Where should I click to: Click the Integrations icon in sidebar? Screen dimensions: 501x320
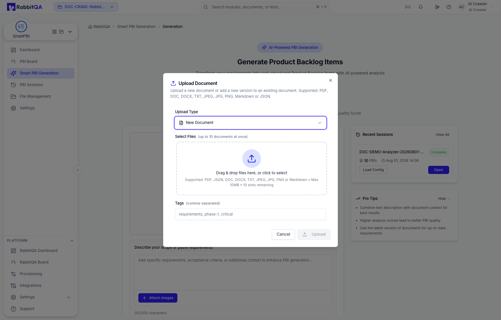[x=13, y=286]
